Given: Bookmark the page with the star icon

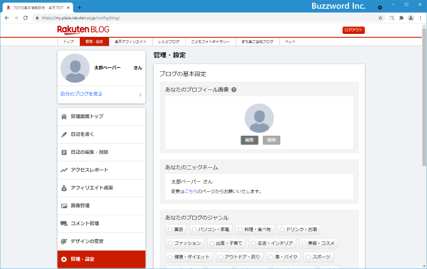Looking at the screenshot, I should point(380,18).
